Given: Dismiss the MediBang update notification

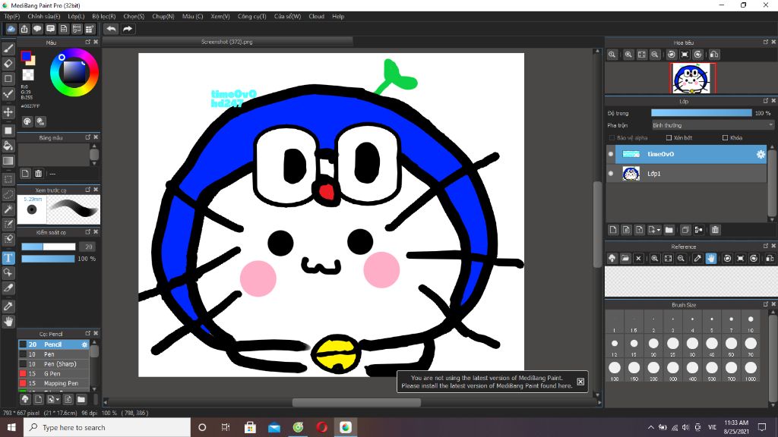Looking at the screenshot, I should (x=580, y=382).
